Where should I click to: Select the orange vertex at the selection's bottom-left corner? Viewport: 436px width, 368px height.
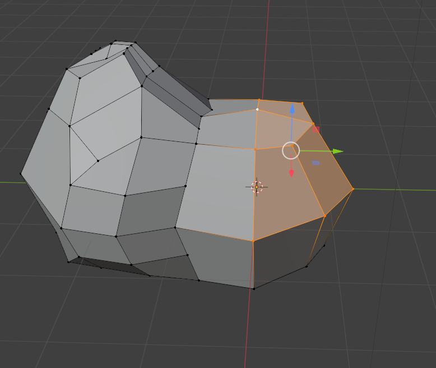click(x=253, y=241)
